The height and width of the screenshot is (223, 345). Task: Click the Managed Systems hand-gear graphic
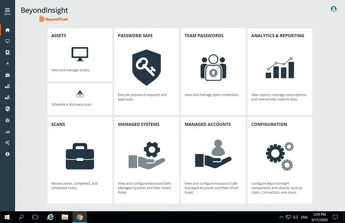(x=147, y=155)
